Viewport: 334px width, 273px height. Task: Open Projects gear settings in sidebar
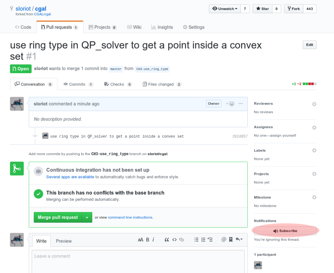[314, 174]
